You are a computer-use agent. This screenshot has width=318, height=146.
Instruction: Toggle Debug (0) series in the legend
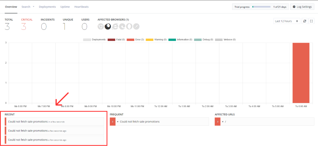tap(204, 40)
